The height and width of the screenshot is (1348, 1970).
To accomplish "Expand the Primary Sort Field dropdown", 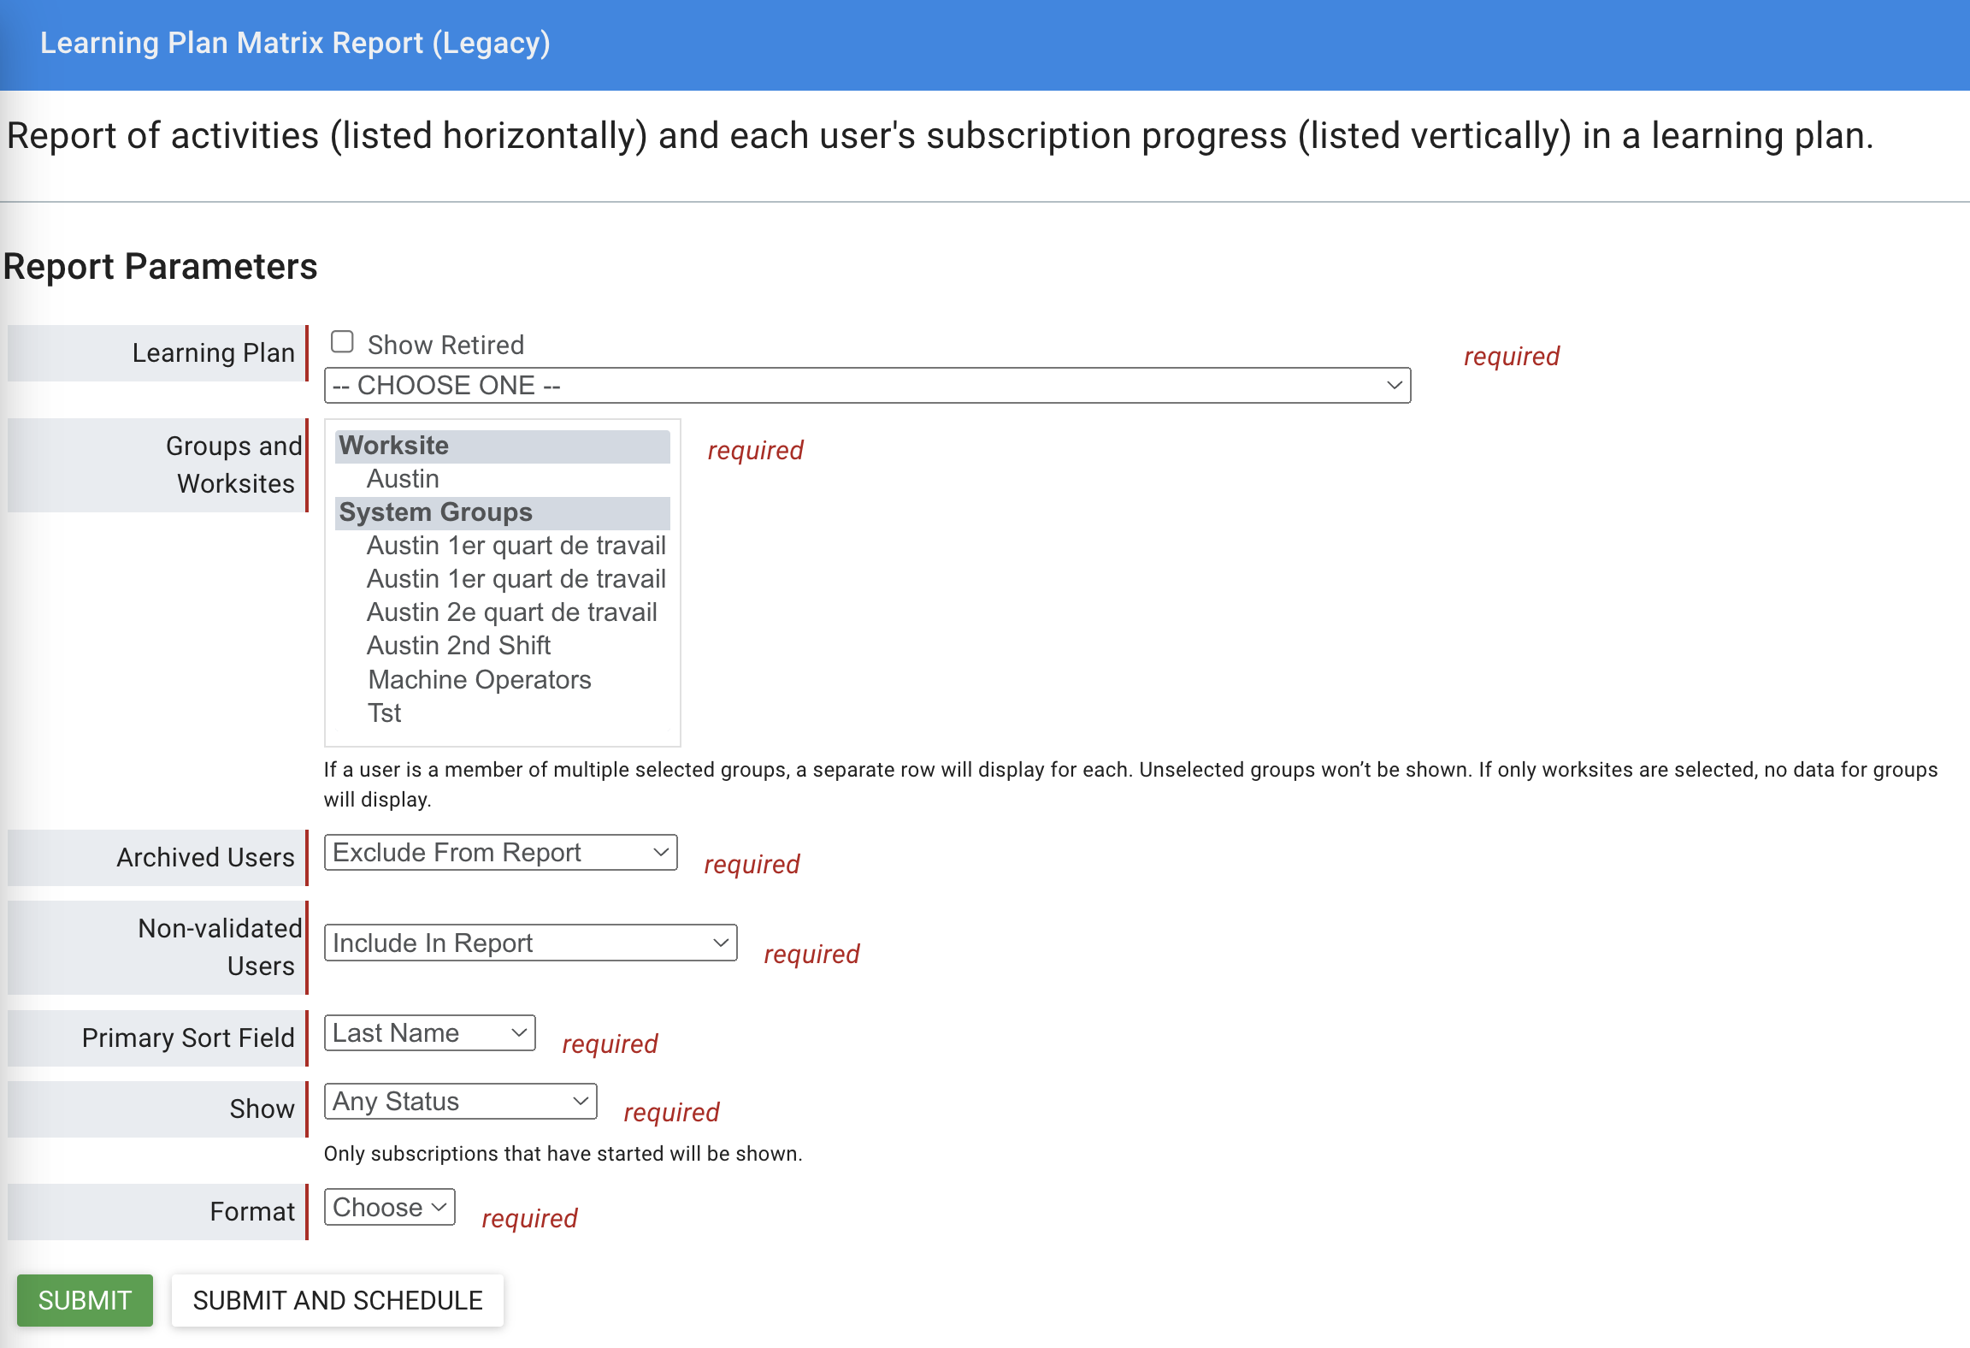I will (429, 1033).
